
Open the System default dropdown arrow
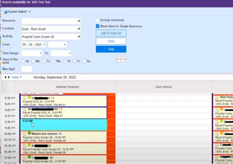click(30, 12)
